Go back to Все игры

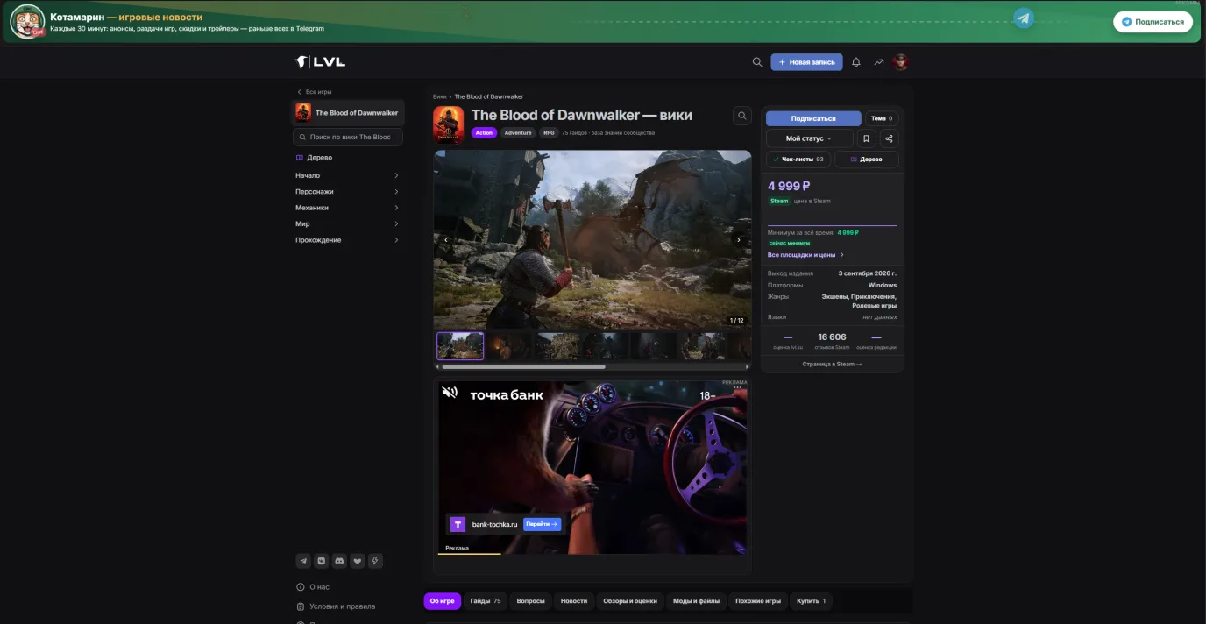pos(314,92)
